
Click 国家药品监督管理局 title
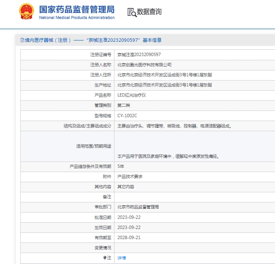click(x=77, y=9)
